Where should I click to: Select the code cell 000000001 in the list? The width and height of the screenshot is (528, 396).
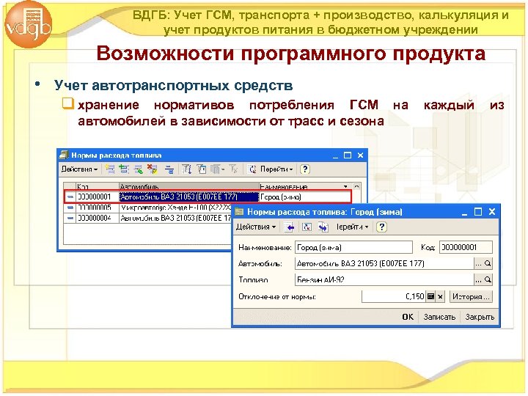tap(98, 197)
